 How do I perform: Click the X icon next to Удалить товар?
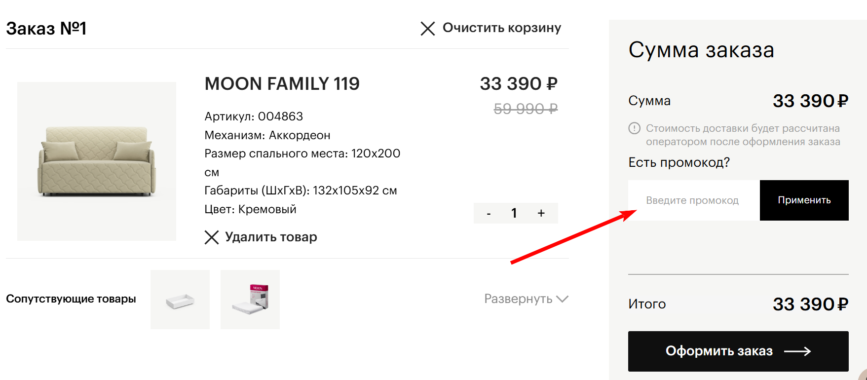tap(212, 237)
